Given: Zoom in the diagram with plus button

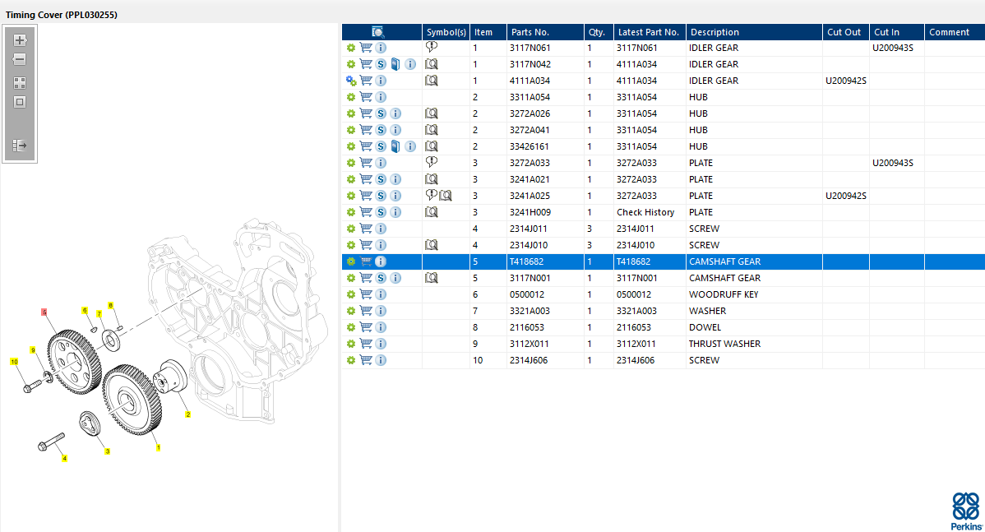Looking at the screenshot, I should [20, 40].
